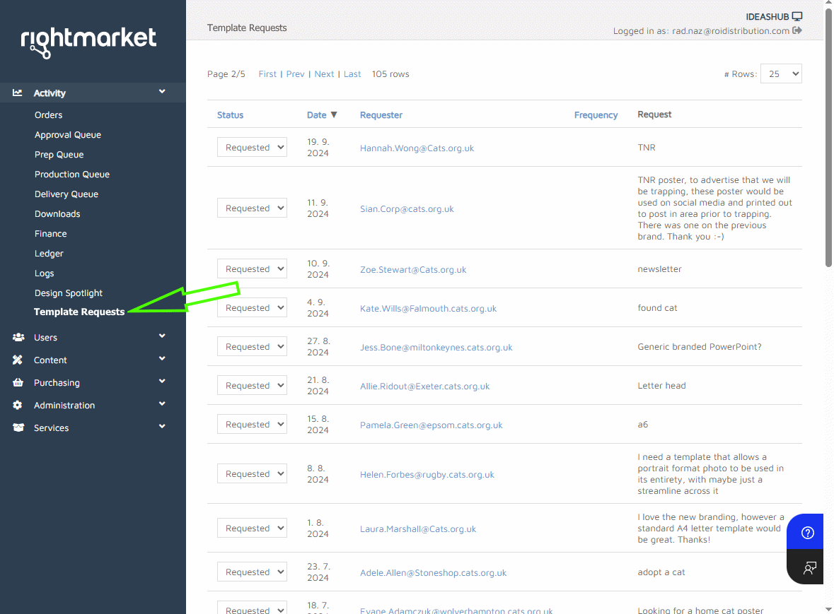
Task: Open Logs in the sidebar
Action: pos(44,273)
